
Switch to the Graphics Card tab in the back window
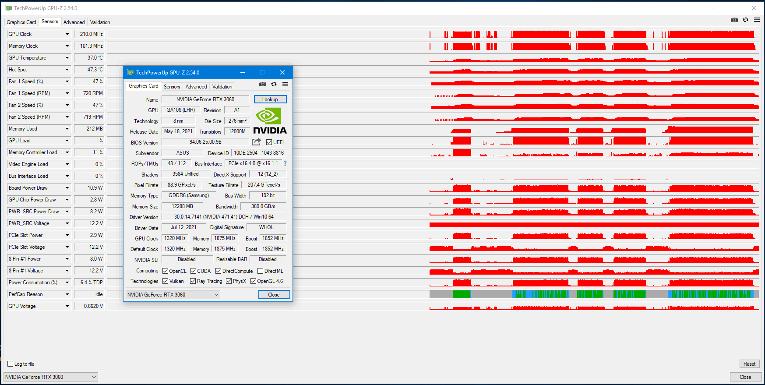tap(21, 22)
